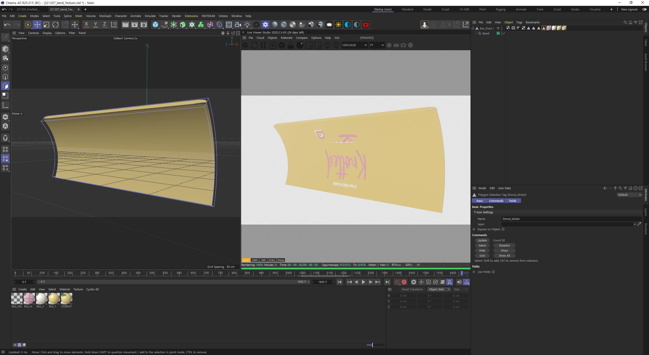649x355 pixels.
Task: Open the HDR/sRGB dropdown
Action: click(x=354, y=45)
